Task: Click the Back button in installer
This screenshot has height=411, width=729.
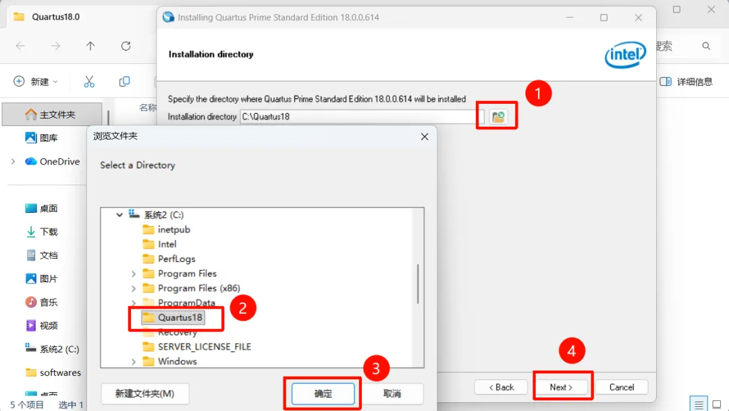Action: pyautogui.click(x=501, y=387)
